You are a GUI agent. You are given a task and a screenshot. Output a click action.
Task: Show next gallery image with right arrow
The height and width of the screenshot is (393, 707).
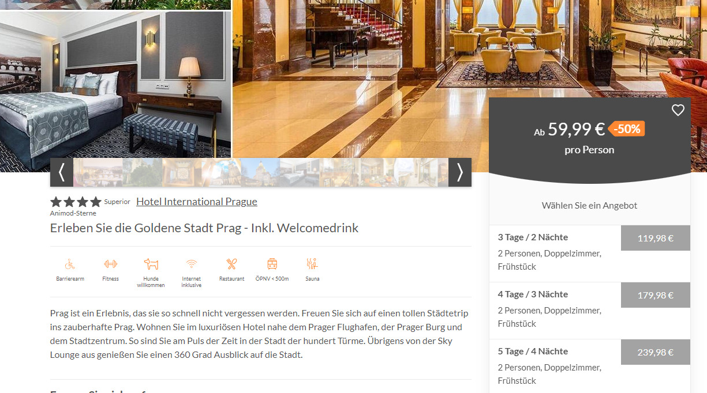point(460,172)
